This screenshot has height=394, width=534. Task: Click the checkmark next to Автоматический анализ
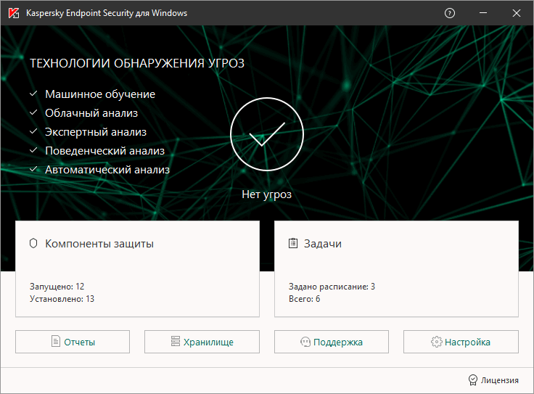(x=33, y=168)
